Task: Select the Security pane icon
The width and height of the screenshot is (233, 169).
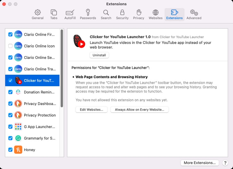Action: click(122, 14)
